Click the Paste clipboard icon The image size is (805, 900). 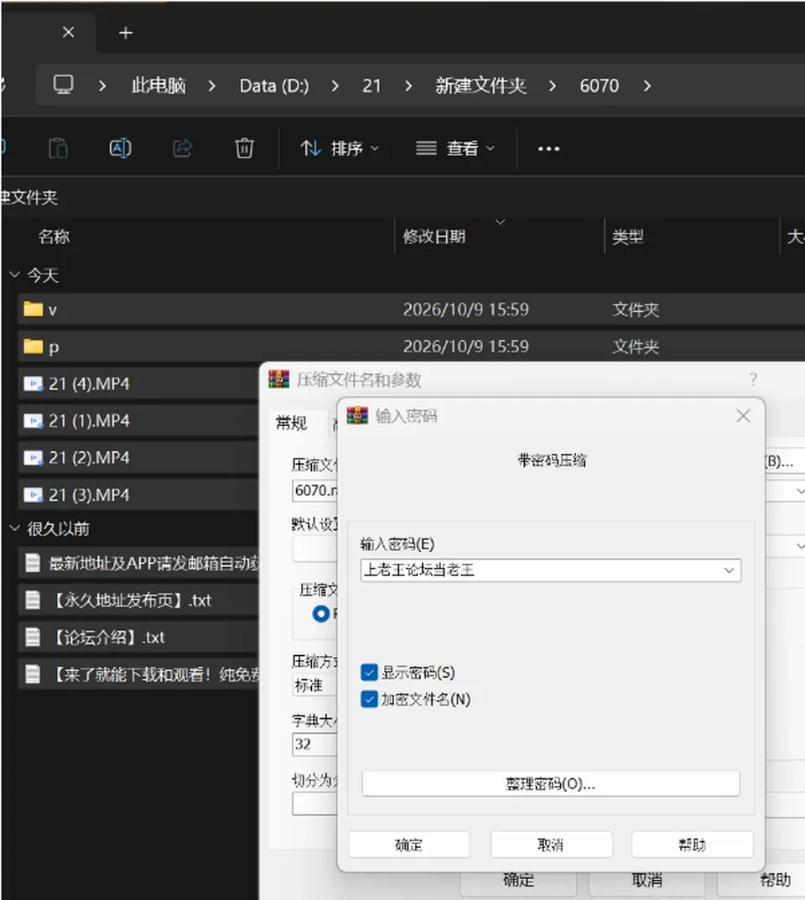[x=58, y=148]
